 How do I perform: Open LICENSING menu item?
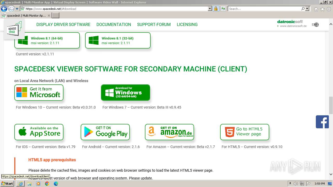(x=187, y=24)
